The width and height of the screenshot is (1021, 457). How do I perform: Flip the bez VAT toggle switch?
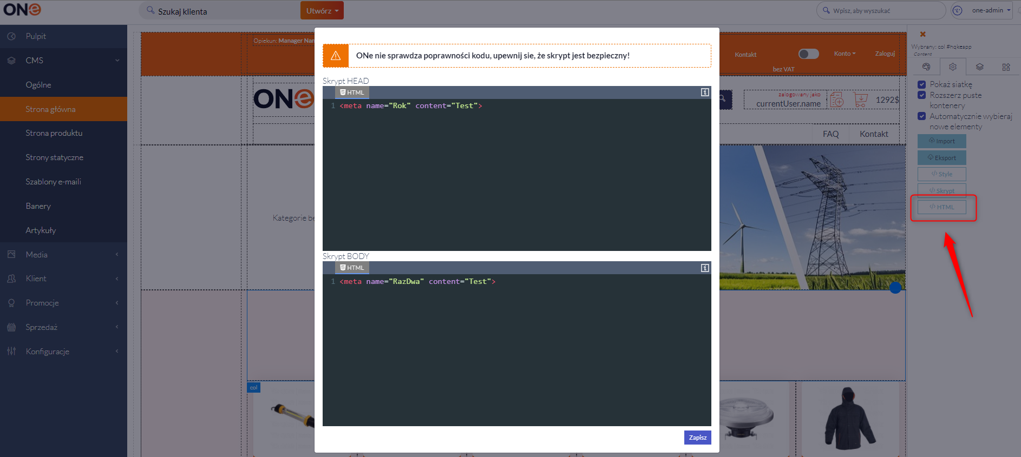click(809, 54)
